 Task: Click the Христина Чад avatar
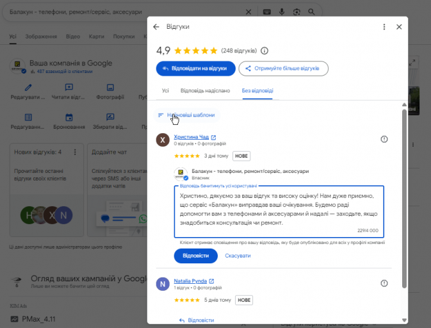coord(163,140)
